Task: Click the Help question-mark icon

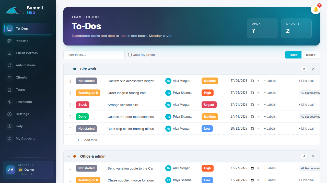Action: [x=9, y=126]
